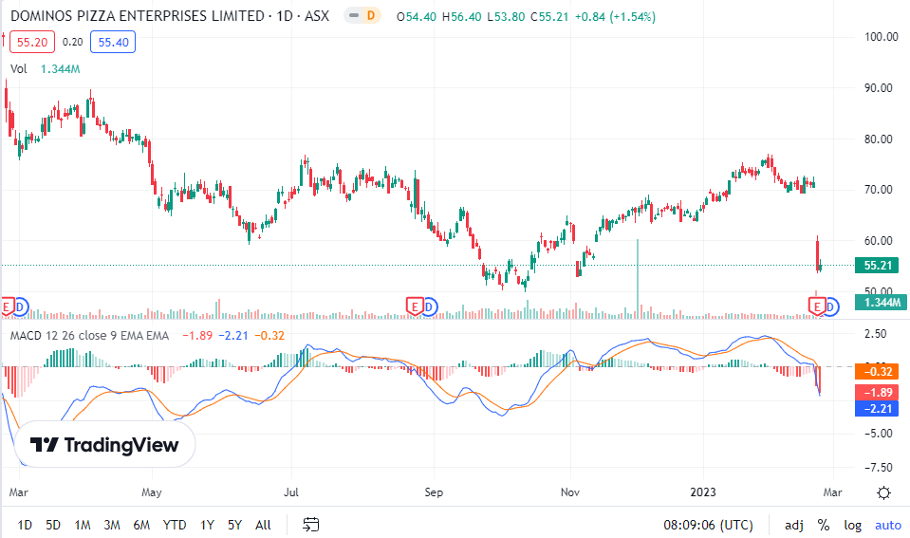Toggle adj dividend adjustment mode
Viewport: 910px width, 538px height.
point(794,525)
